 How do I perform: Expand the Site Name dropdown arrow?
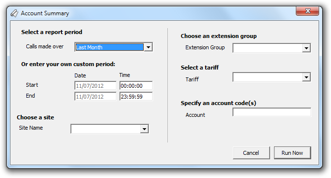(x=144, y=129)
